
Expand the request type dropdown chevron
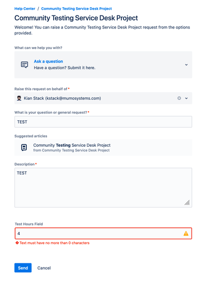(186, 65)
